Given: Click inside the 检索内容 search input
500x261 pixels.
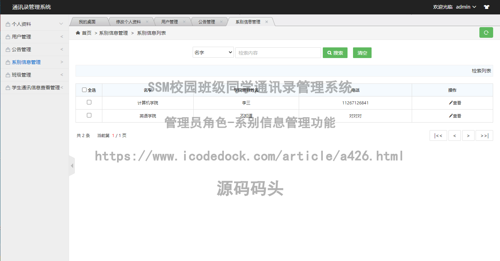Looking at the screenshot, I should [x=278, y=52].
